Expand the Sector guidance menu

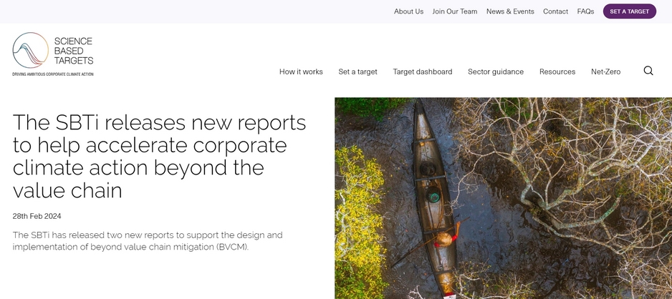tap(495, 72)
